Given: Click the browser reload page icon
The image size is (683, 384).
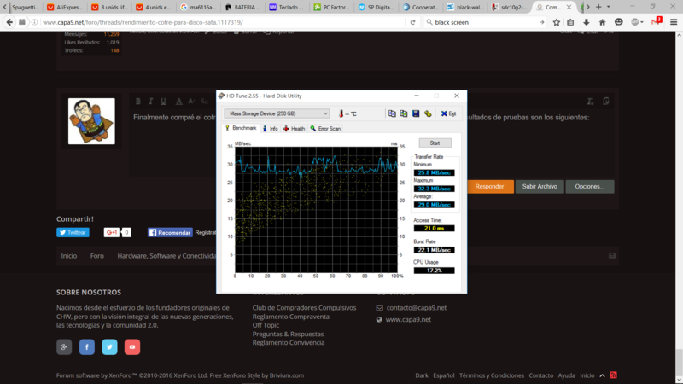Looking at the screenshot, I should 412,22.
